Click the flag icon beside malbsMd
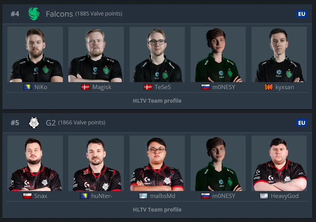The width and height of the screenshot is (316, 222). click(x=143, y=196)
